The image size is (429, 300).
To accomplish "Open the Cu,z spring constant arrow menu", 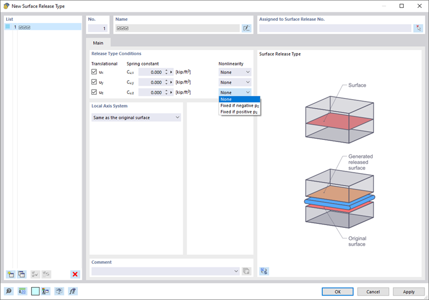I will (x=171, y=92).
